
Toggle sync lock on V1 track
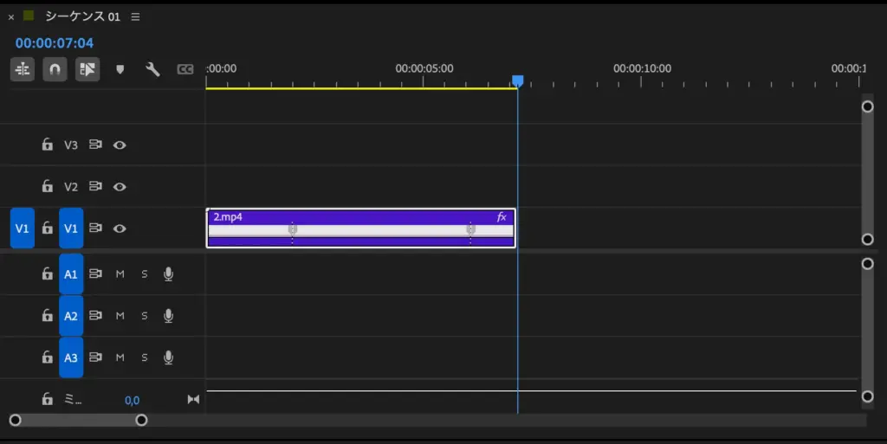[x=95, y=228]
